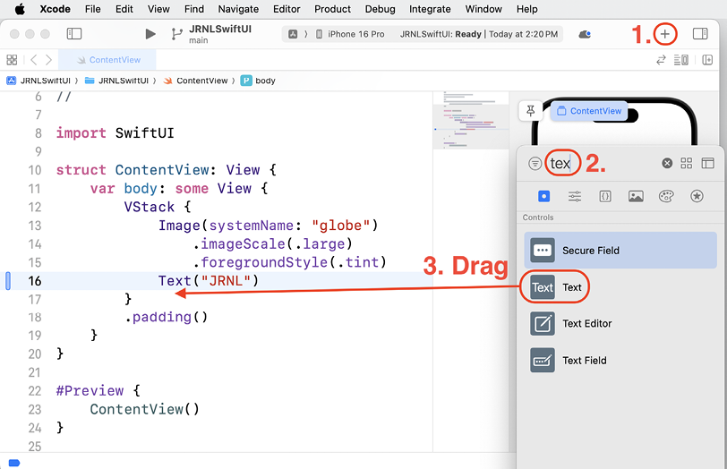Open the Editor menu
The image size is (727, 469).
point(287,9)
